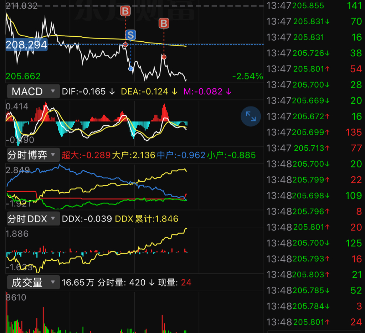Click the blue S sell marker
This screenshot has height=333, width=365.
(130, 35)
